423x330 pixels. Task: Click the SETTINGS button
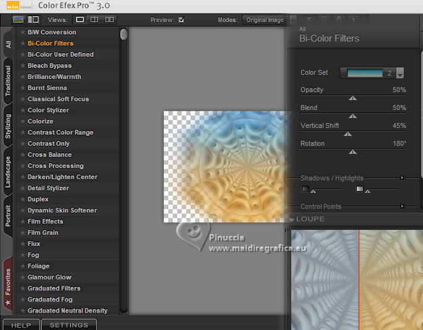(x=69, y=325)
